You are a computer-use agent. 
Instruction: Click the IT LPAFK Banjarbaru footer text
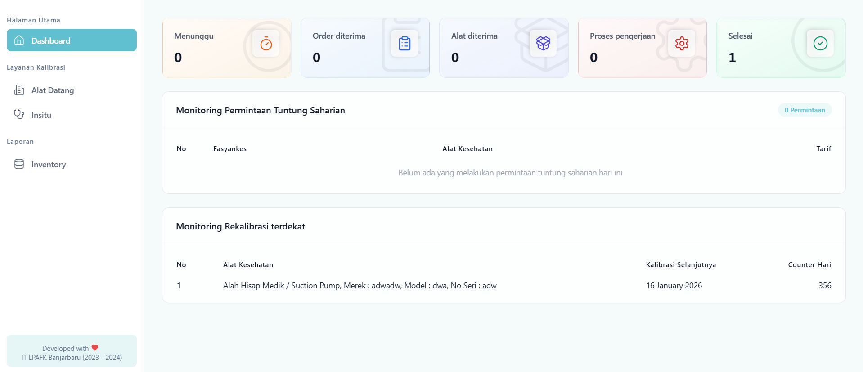coord(72,358)
